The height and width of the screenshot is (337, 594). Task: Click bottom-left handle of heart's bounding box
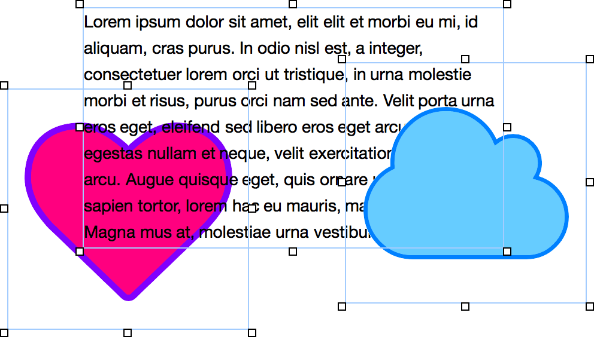click(4, 332)
